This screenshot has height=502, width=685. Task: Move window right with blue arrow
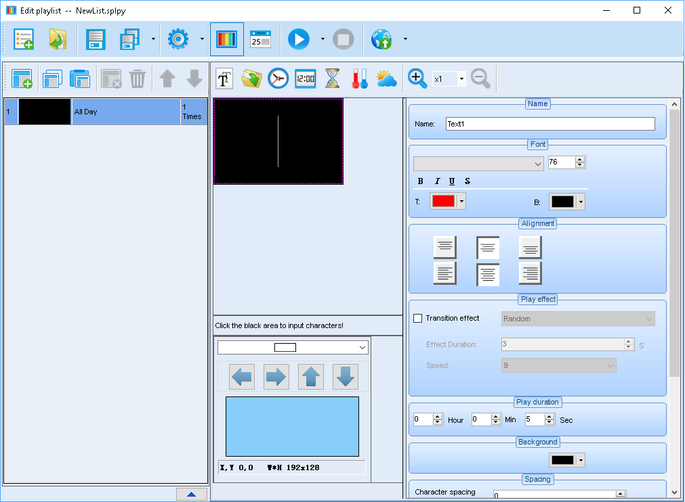[x=276, y=377]
